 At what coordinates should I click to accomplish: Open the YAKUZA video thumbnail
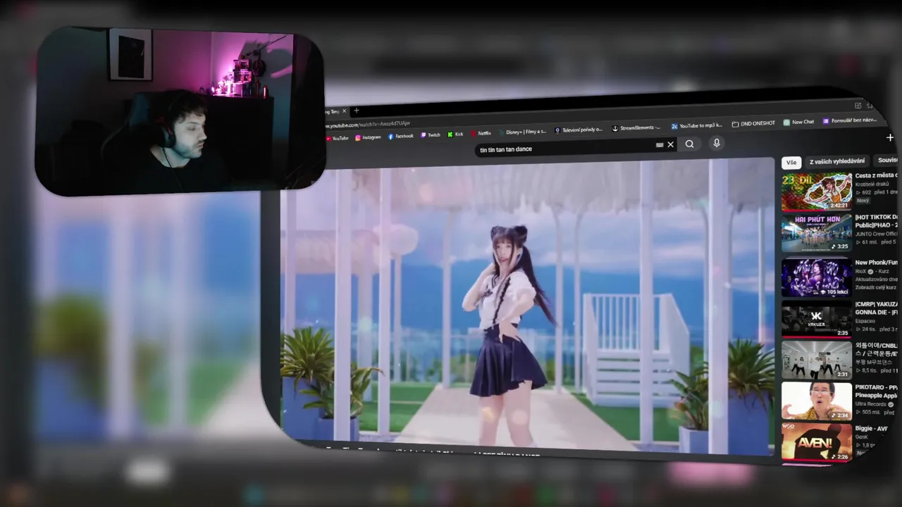click(816, 319)
